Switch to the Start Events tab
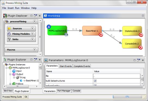Viewport: 148px width, 101px height. [x=66, y=66]
